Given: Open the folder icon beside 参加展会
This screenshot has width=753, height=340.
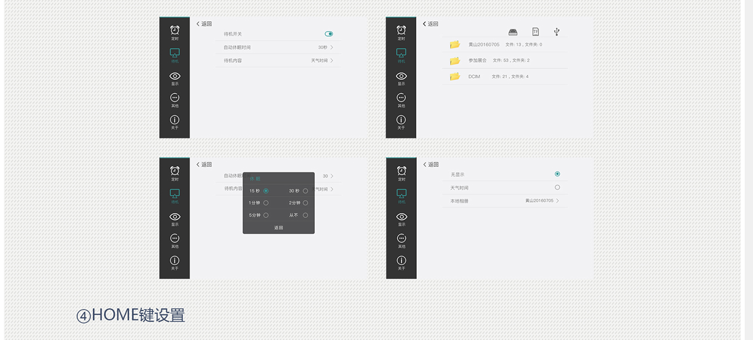Looking at the screenshot, I should [x=455, y=61].
